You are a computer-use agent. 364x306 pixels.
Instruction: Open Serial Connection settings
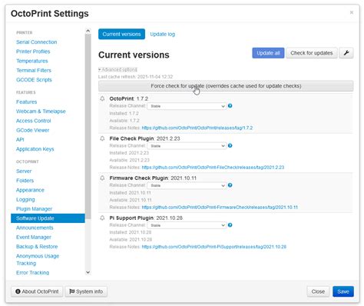click(37, 42)
